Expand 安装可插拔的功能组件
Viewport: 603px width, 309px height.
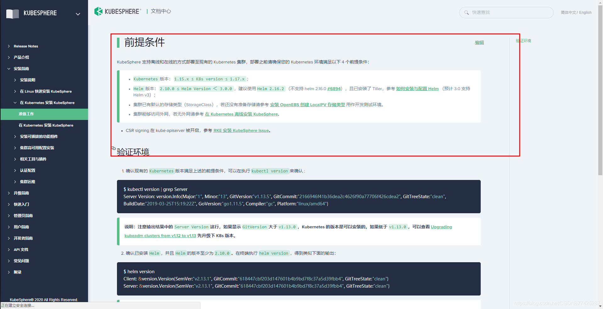(x=39, y=137)
